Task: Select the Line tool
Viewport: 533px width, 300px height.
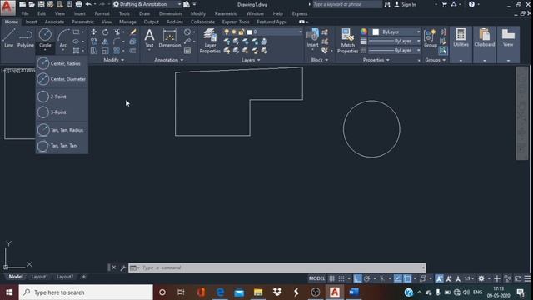Action: pyautogui.click(x=9, y=37)
